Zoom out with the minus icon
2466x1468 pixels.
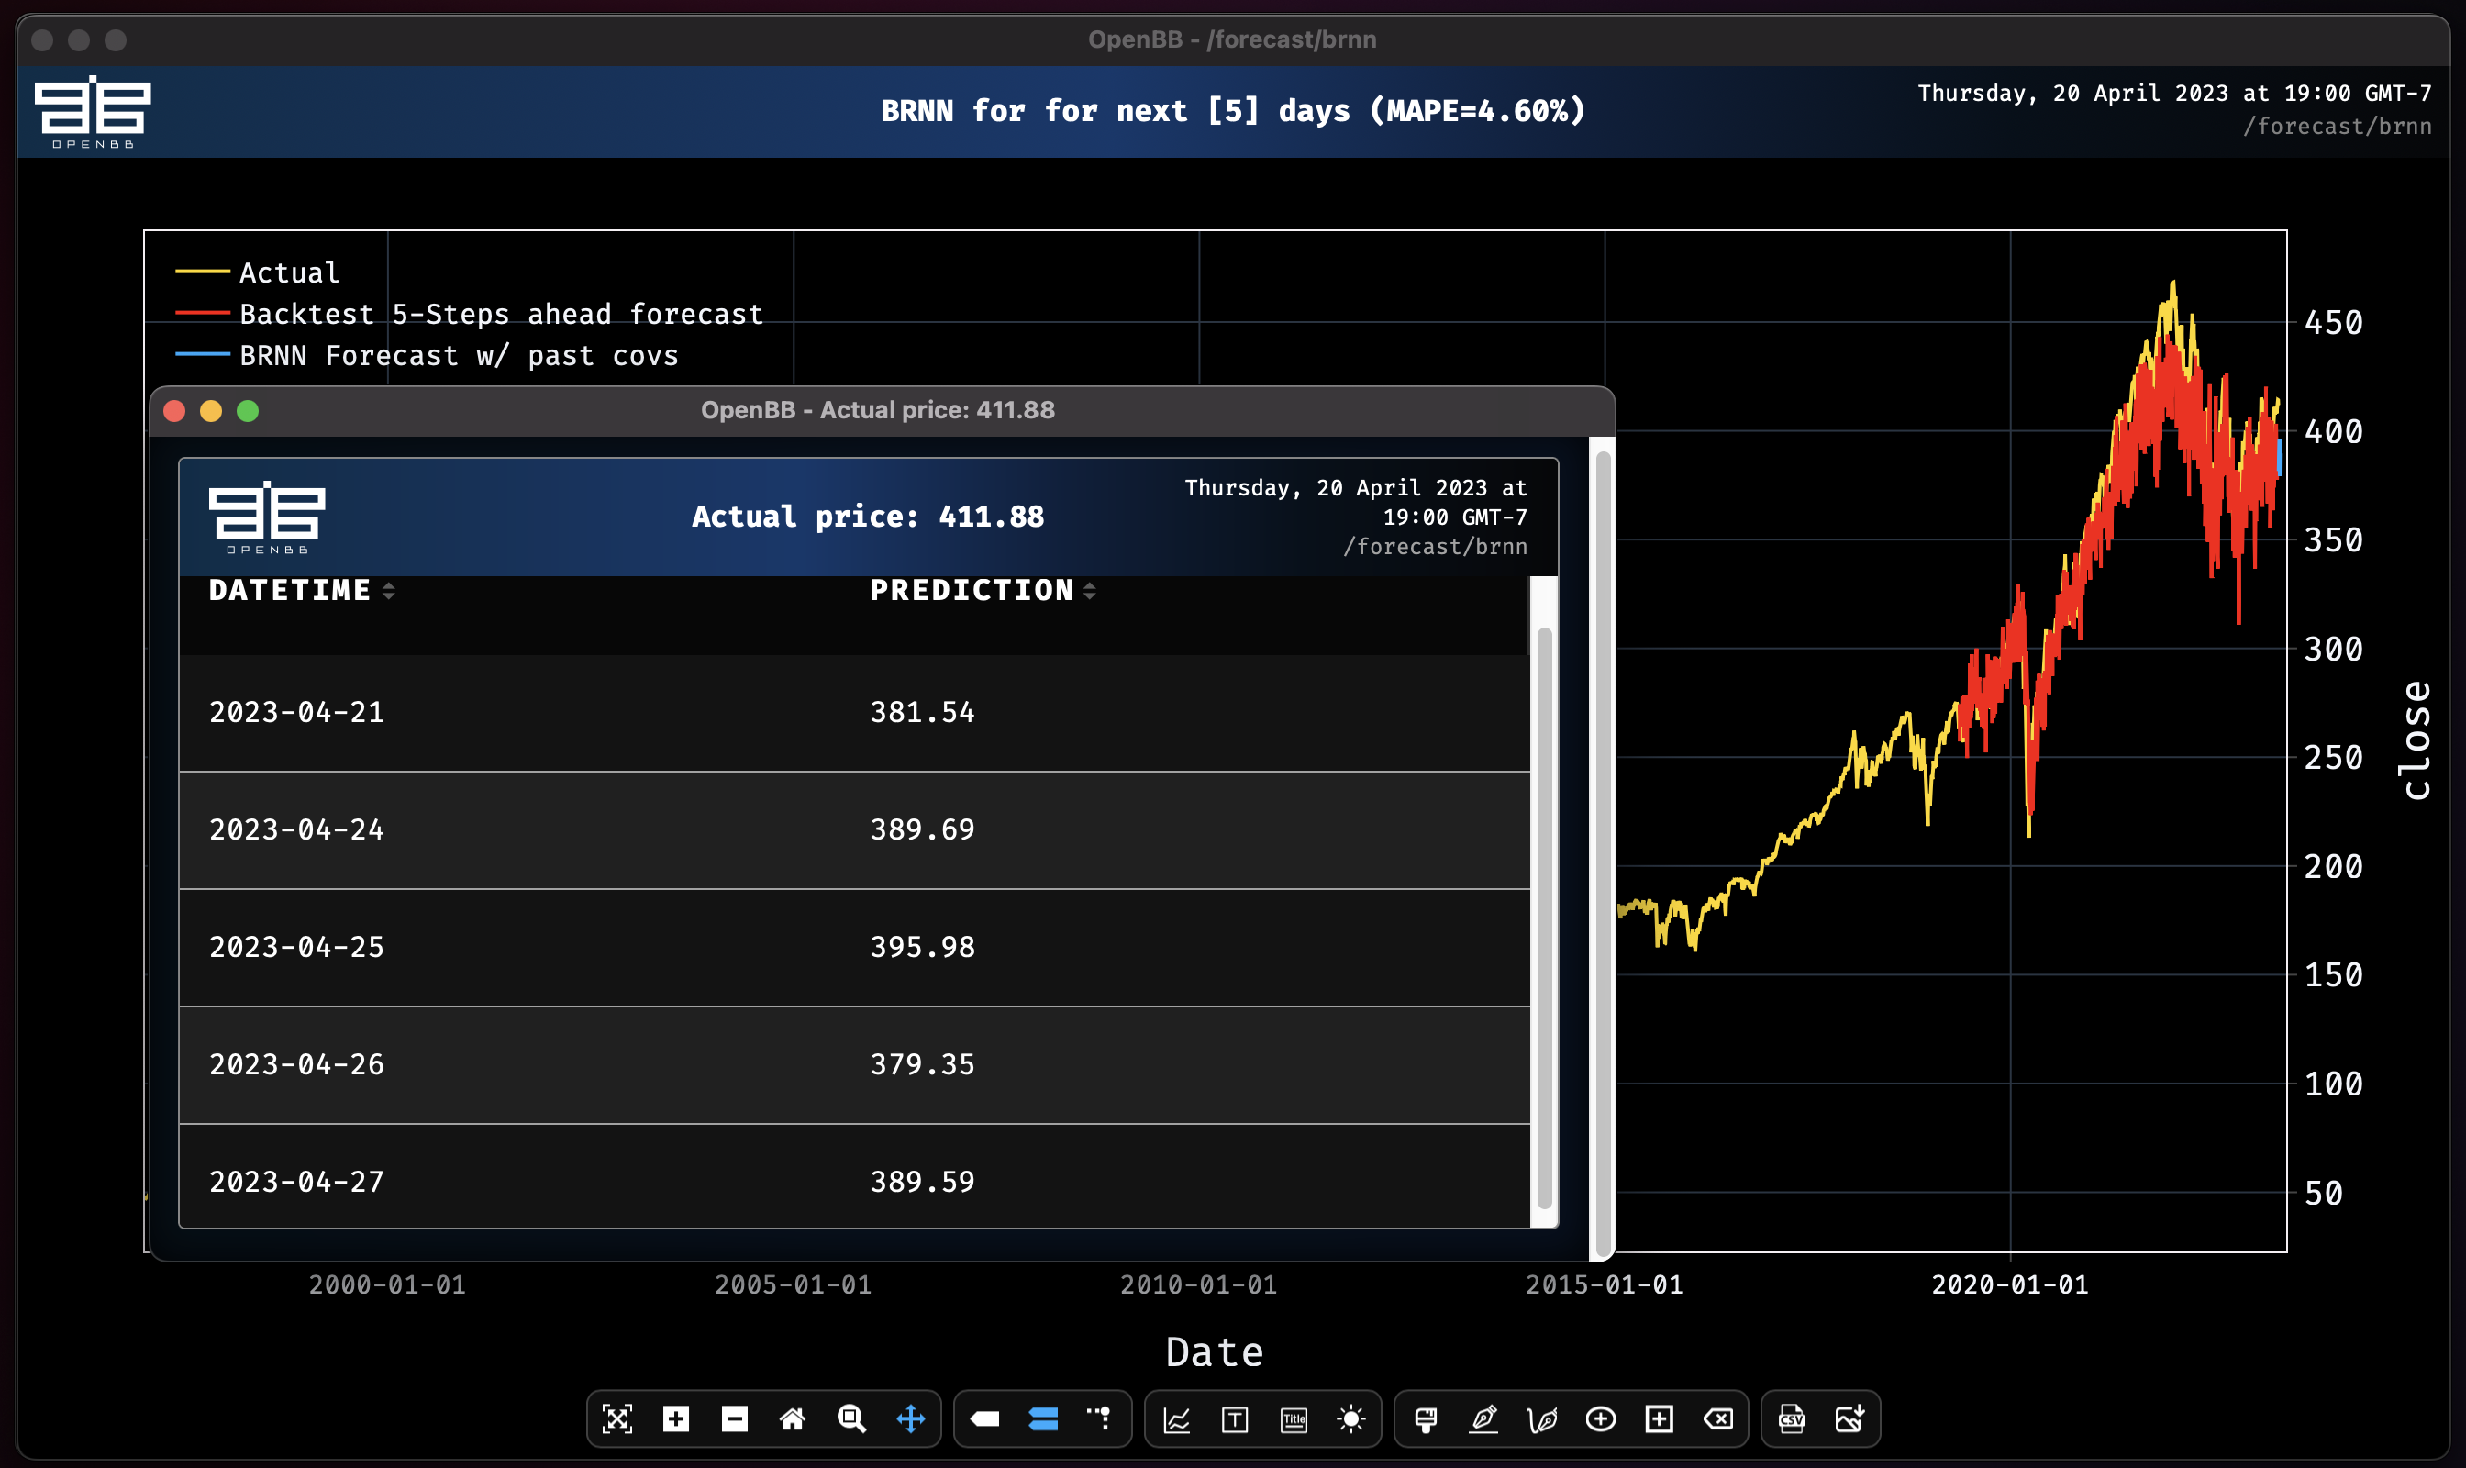coord(734,1419)
